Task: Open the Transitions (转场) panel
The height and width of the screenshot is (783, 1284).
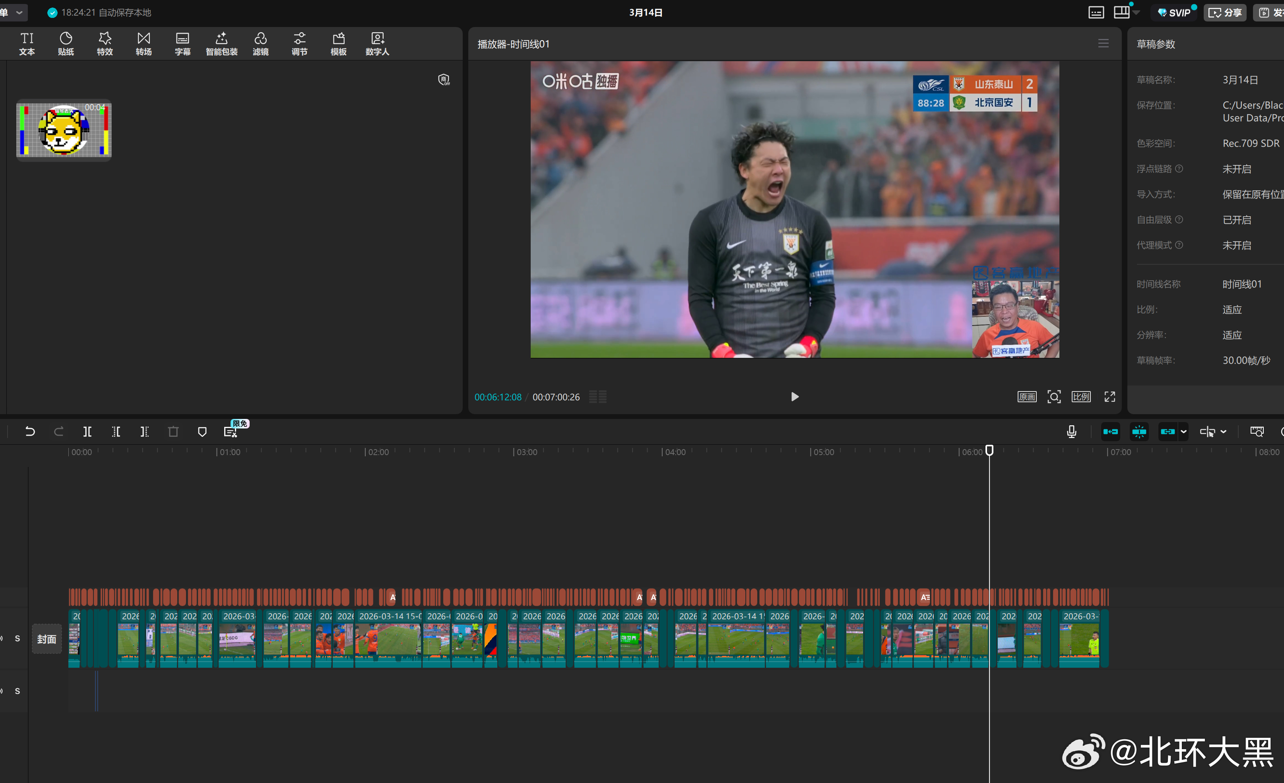Action: [x=144, y=44]
